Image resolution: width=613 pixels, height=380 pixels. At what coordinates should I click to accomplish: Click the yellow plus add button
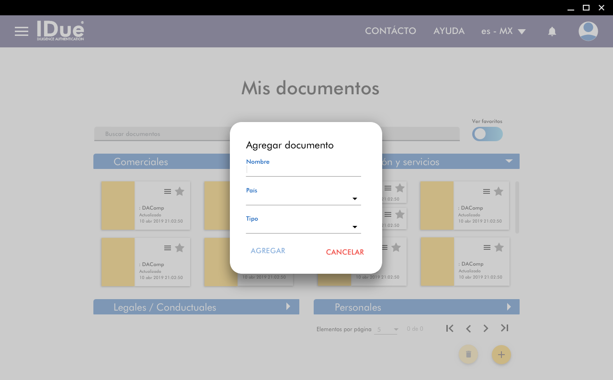pyautogui.click(x=501, y=355)
